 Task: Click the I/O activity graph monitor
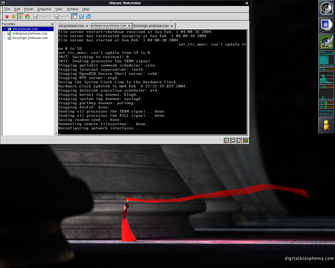point(326,92)
